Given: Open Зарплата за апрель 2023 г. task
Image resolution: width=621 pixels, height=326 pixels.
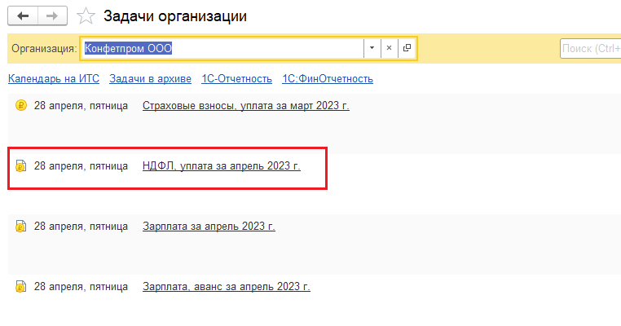Looking at the screenshot, I should (209, 227).
